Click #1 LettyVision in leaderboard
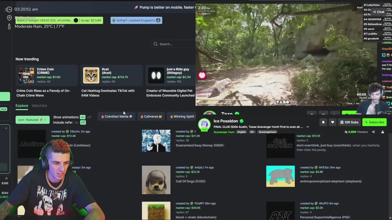This screenshot has width=392, height=220. tap(371, 5)
